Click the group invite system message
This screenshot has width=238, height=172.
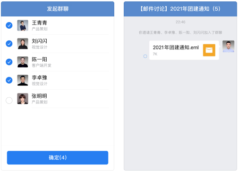[x=180, y=32]
